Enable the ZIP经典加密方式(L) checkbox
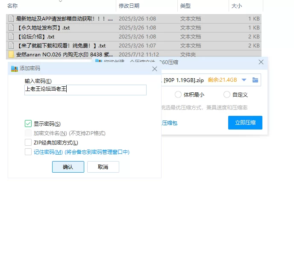Viewport: 294px width, 262px height. [28, 142]
